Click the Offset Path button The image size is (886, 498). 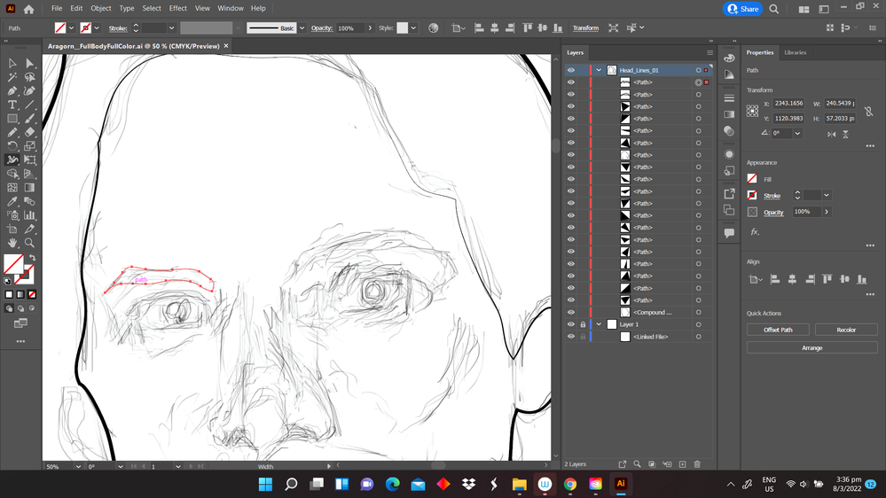(778, 330)
